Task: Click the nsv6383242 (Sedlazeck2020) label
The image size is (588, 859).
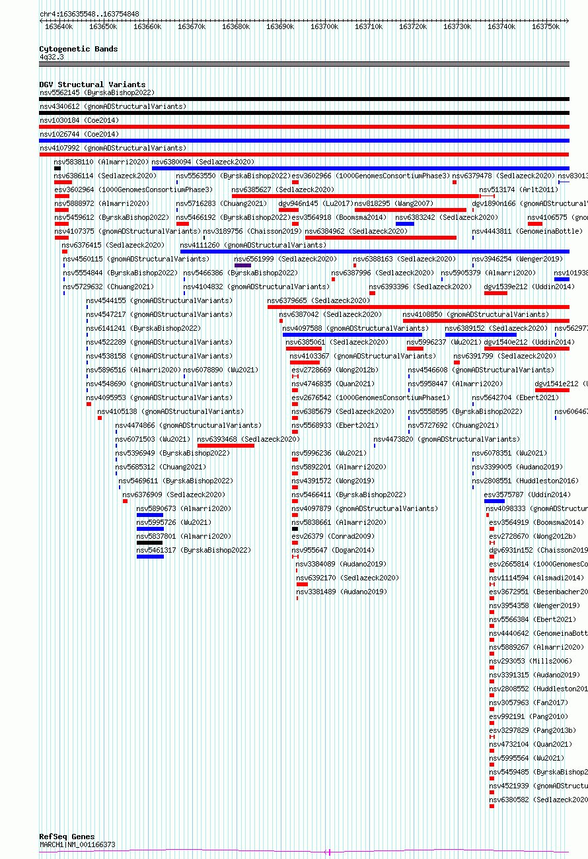Action: tap(447, 217)
